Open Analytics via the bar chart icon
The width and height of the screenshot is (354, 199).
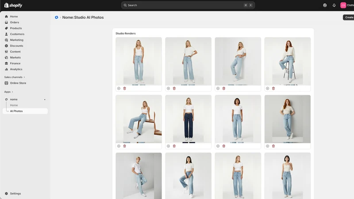(x=6, y=69)
